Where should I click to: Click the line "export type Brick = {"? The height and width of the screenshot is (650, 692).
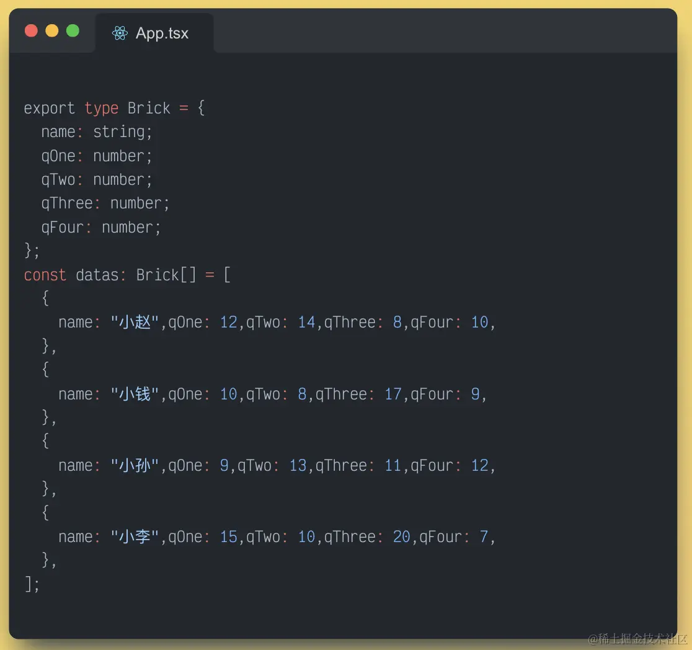114,108
